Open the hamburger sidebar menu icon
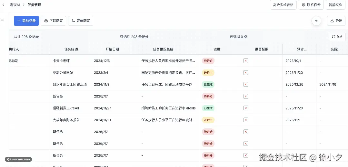This screenshot has width=348, height=167. click(x=2, y=20)
